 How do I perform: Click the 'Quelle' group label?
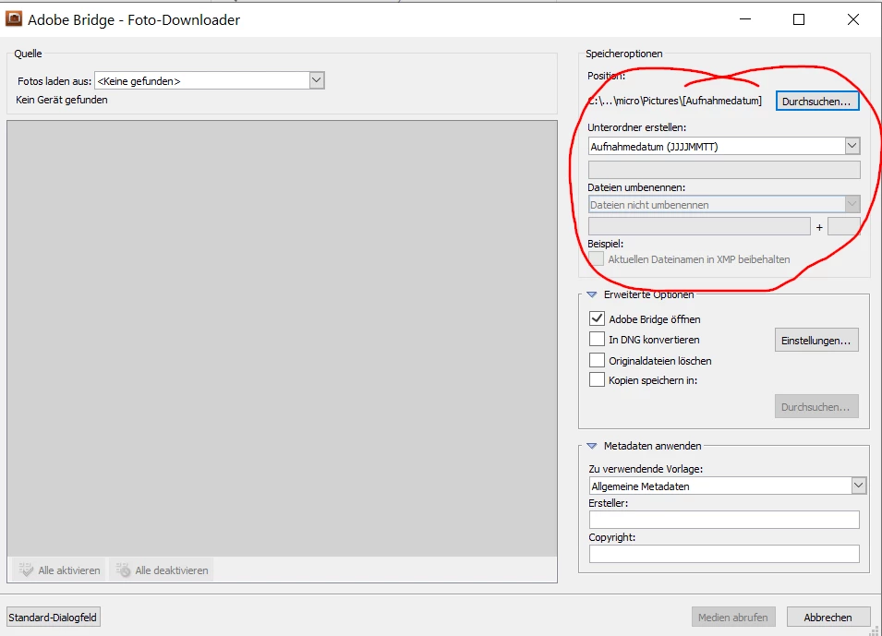(x=28, y=54)
